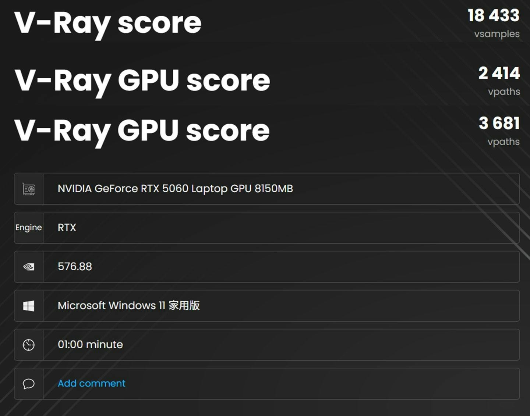Select the NVIDIA GeForce RTX 5060 Laptop GPU text
Viewport: 530px width, 416px height.
(x=175, y=189)
